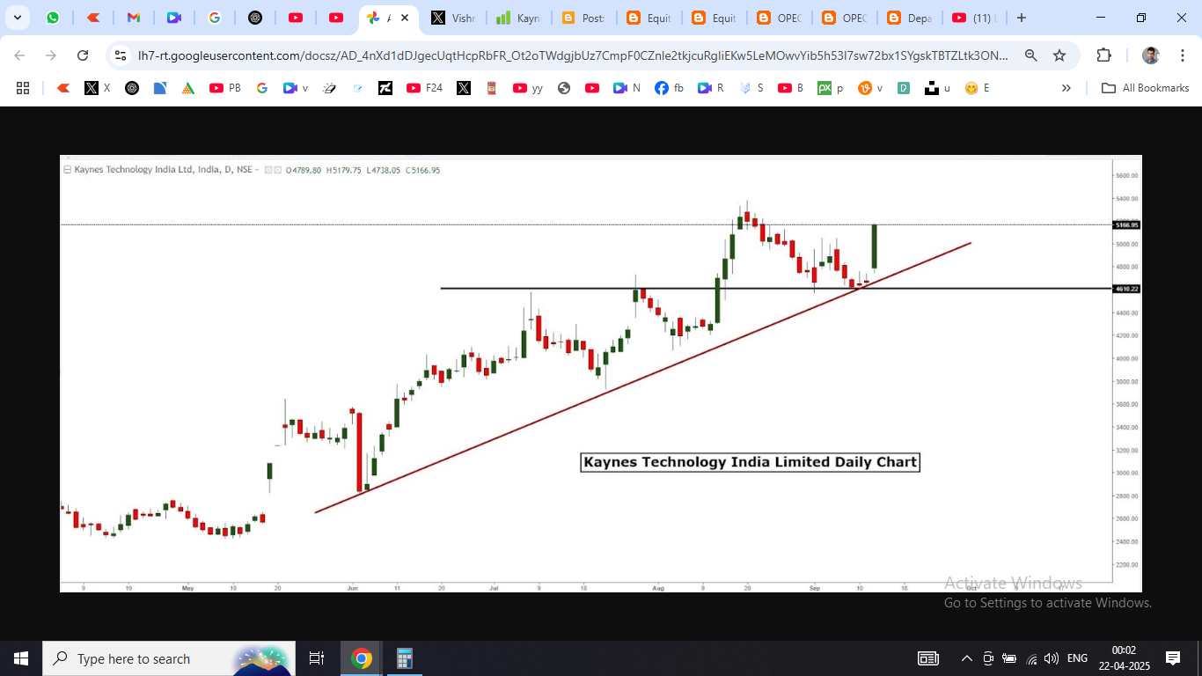Open a new tab with the plus button

tap(1021, 18)
